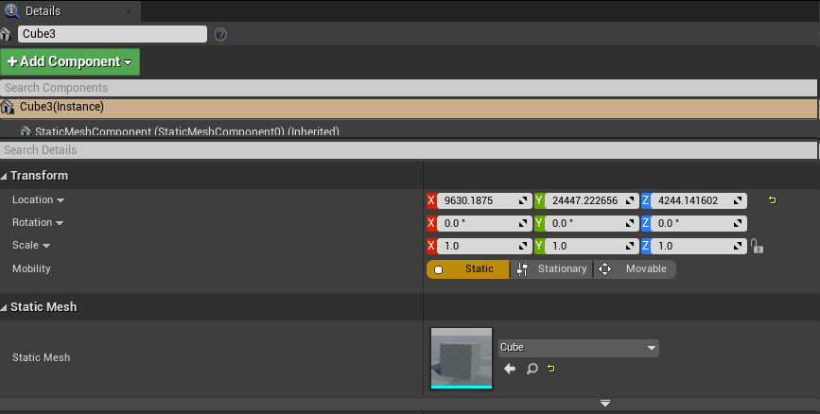Open the Location type dropdown arrow

coord(61,200)
